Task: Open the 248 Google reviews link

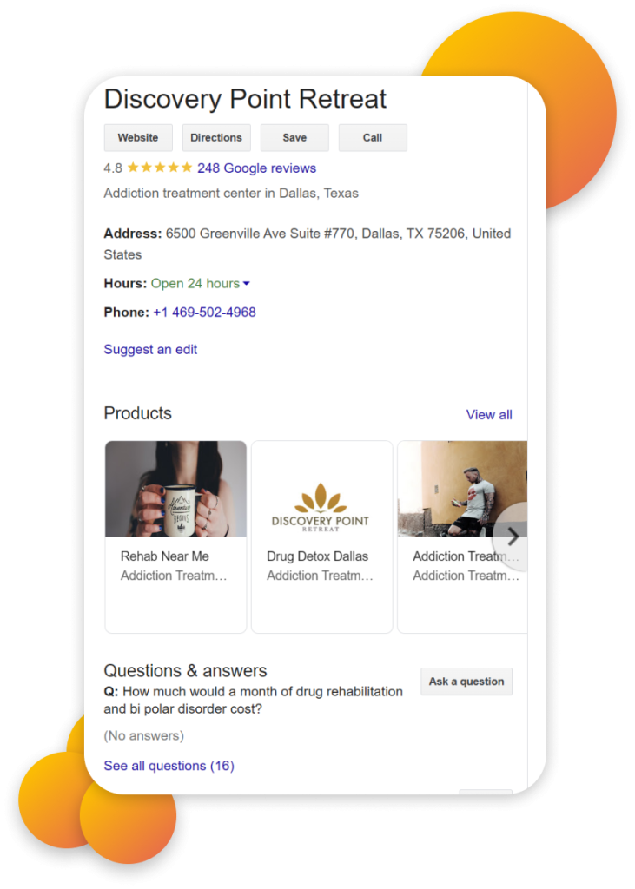Action: (x=256, y=168)
